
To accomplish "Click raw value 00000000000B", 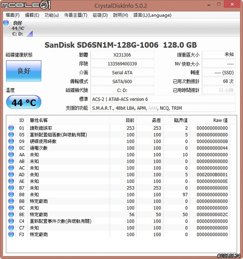I will point(212,141).
